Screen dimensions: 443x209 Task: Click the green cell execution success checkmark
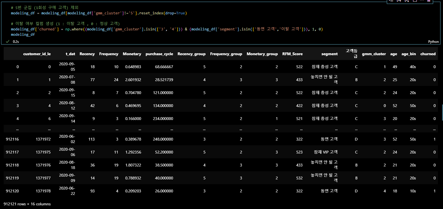pyautogui.click(x=7, y=41)
